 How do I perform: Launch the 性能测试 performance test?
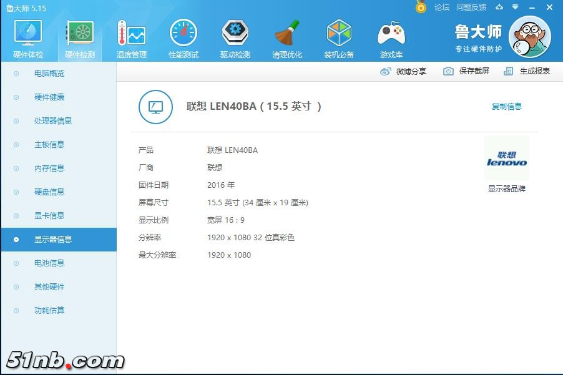click(182, 36)
